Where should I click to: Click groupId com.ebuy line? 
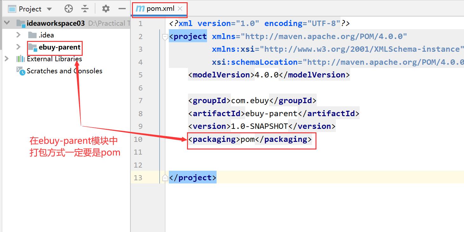(253, 101)
